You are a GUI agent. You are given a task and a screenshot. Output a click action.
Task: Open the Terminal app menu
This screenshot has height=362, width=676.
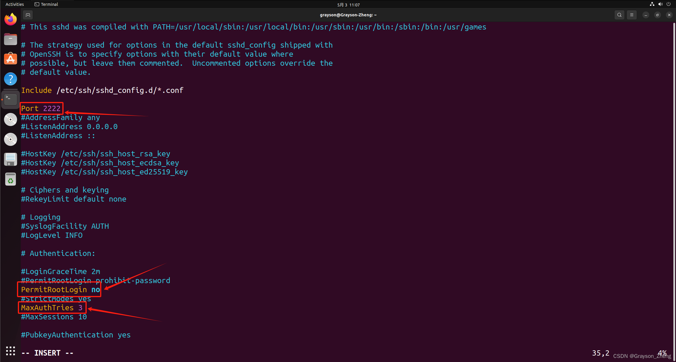pos(47,4)
